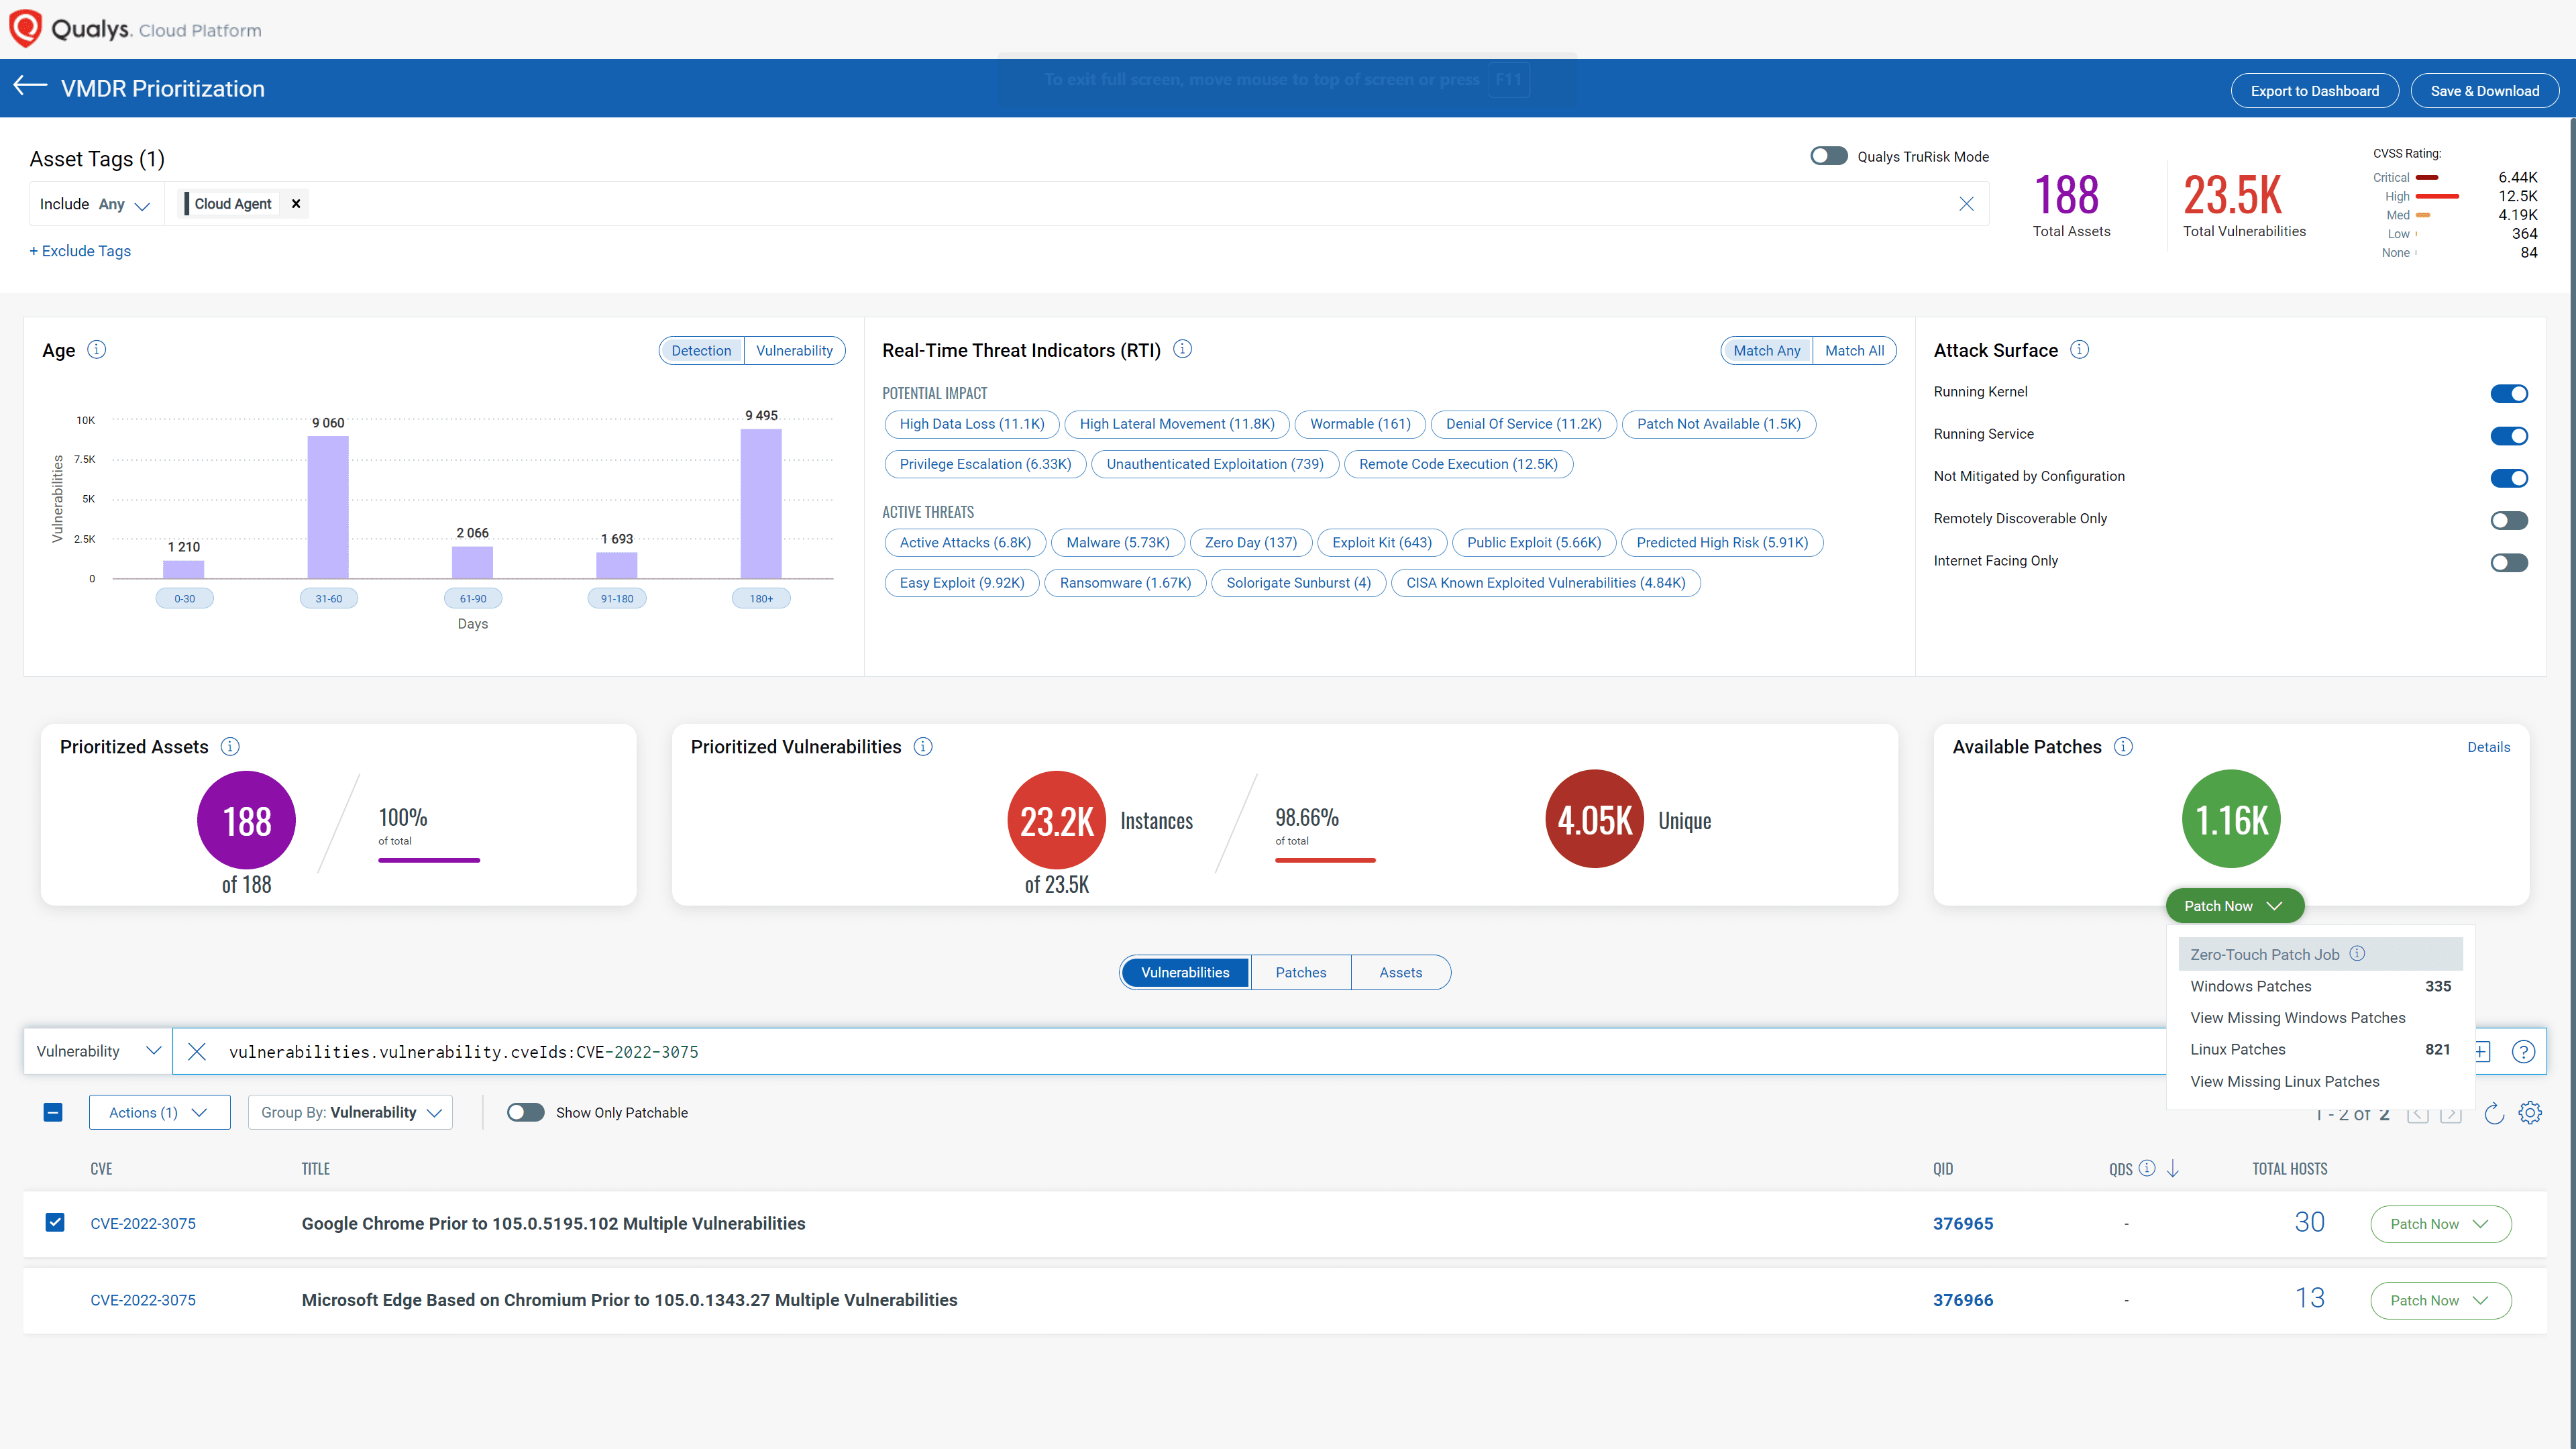The height and width of the screenshot is (1449, 2576).
Task: Click the select-all checkbox above the table
Action: point(53,1112)
